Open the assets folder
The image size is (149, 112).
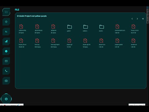pyautogui.click(x=102, y=27)
